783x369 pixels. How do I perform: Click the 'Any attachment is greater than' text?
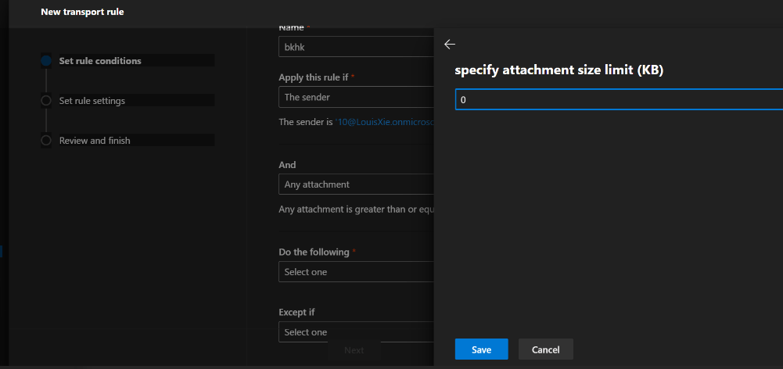pyautogui.click(x=356, y=210)
